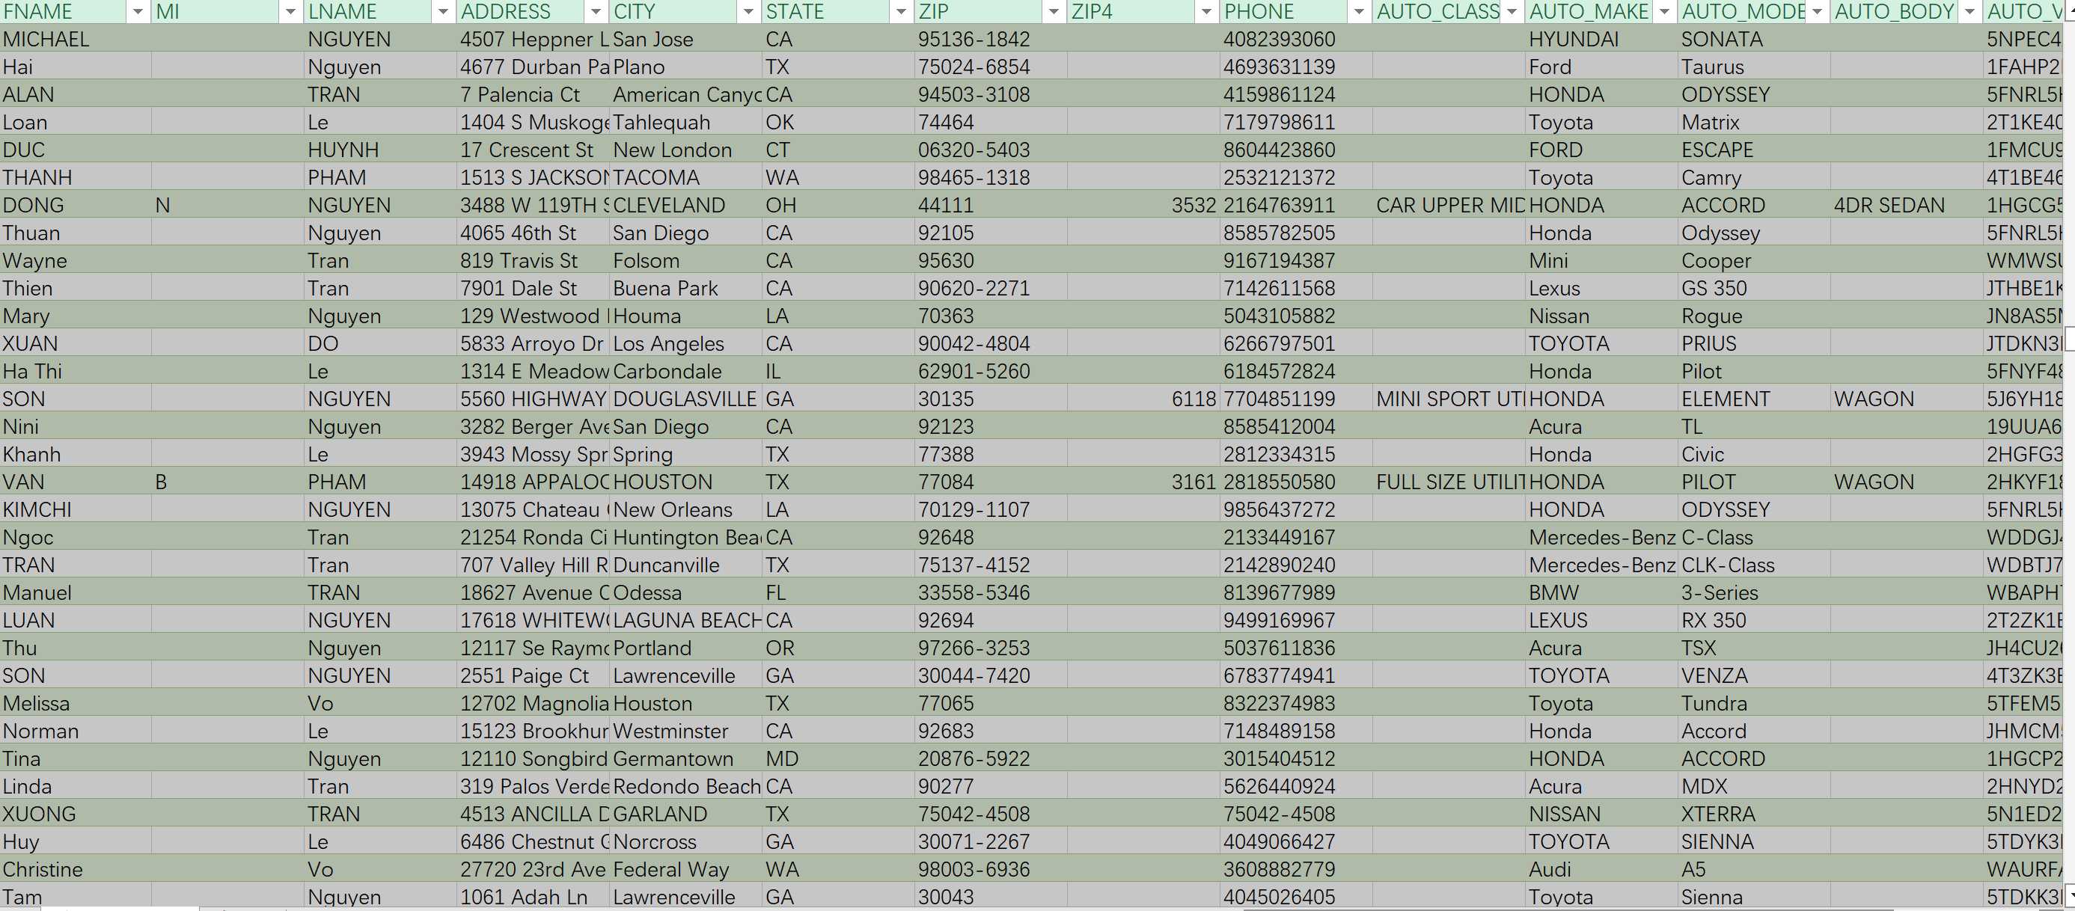2075x911 pixels.
Task: Open the FNAME column filter dropdown
Action: coord(138,11)
